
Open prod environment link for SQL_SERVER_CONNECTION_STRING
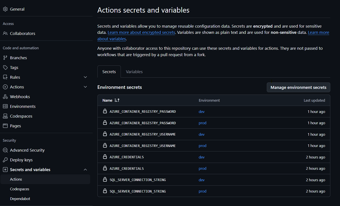coord(203,191)
